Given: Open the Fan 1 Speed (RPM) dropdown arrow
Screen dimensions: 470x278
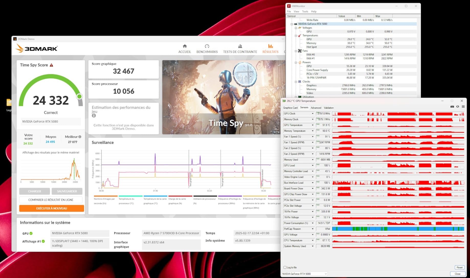Looking at the screenshot, I should 312,142.
